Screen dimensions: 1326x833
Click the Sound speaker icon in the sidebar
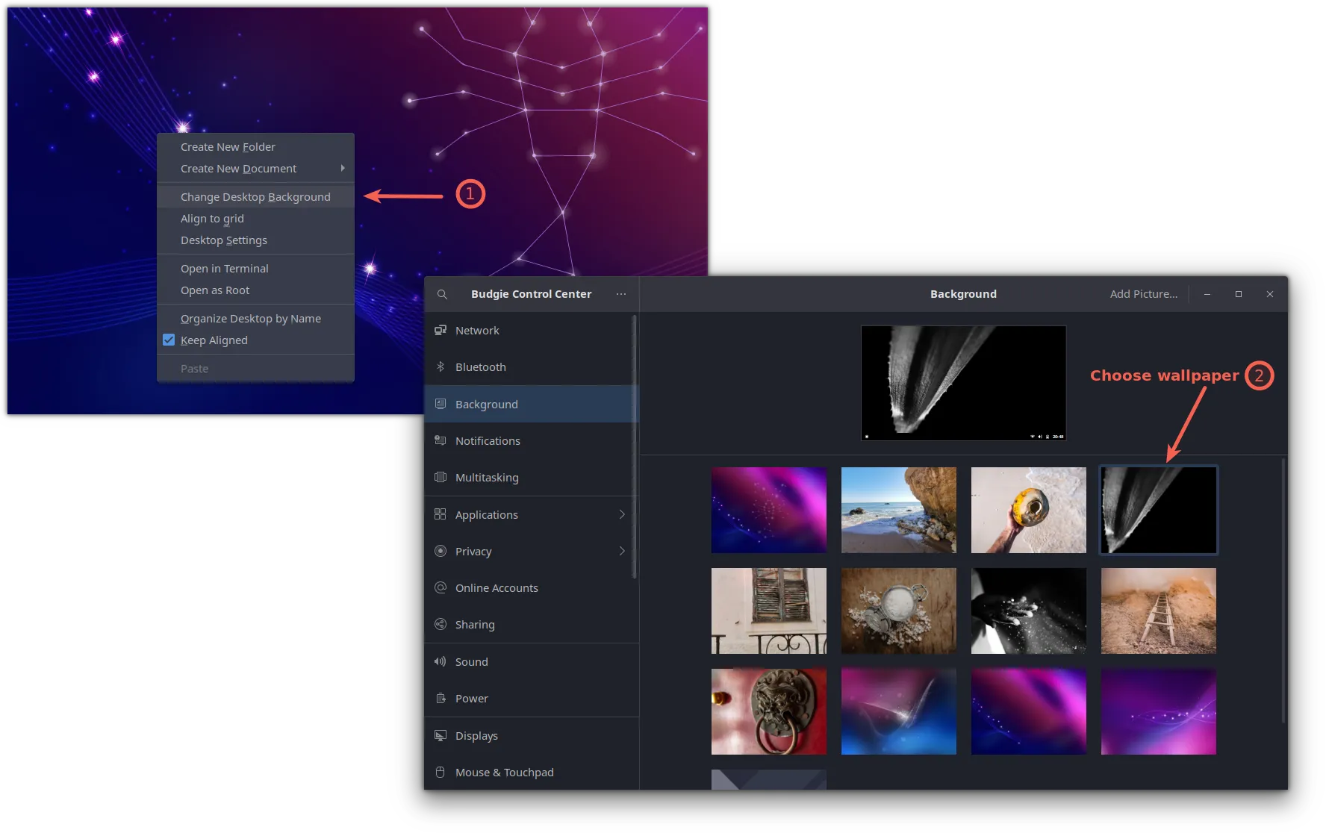pos(441,661)
